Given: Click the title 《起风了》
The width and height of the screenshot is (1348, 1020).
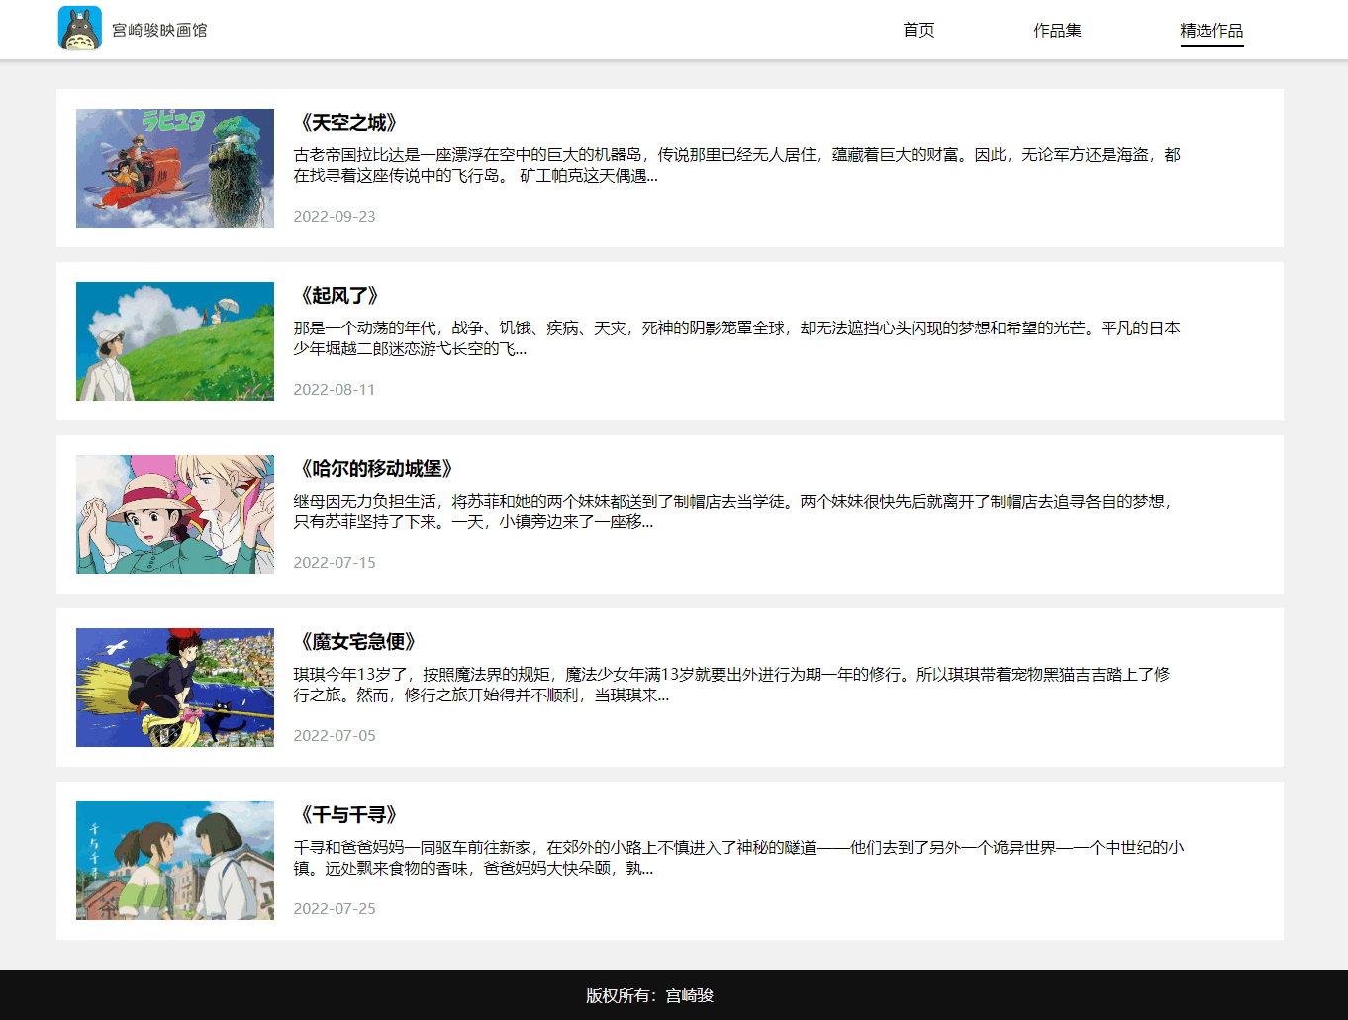Looking at the screenshot, I should point(339,296).
